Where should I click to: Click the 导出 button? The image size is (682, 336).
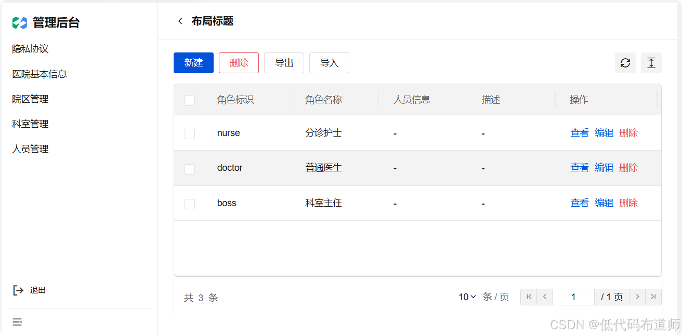pos(284,63)
